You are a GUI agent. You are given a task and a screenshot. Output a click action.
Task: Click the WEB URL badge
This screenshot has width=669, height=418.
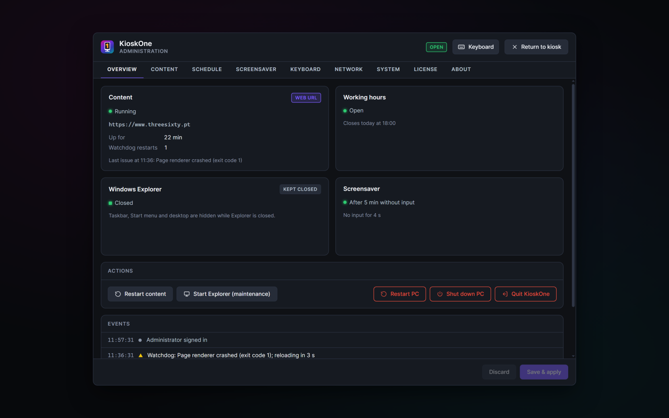coord(306,98)
